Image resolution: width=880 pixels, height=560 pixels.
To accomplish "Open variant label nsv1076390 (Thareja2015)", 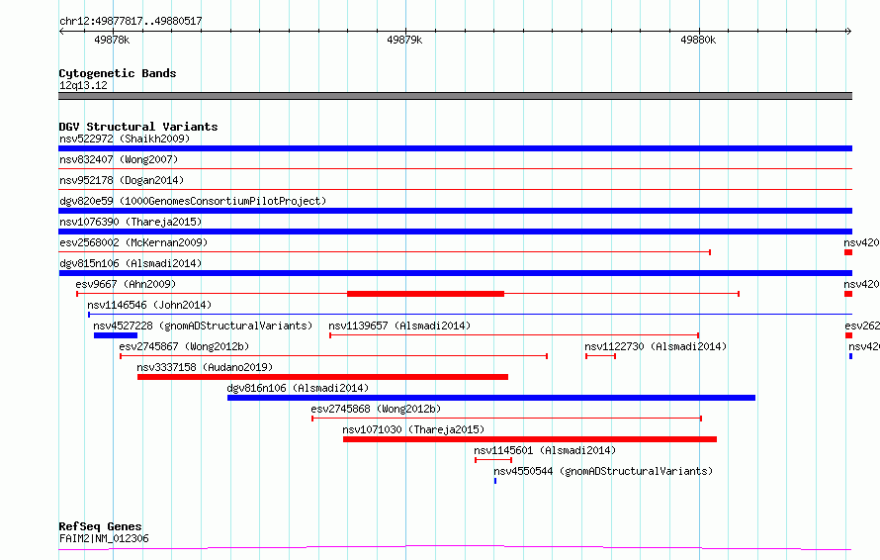I will pyautogui.click(x=131, y=222).
